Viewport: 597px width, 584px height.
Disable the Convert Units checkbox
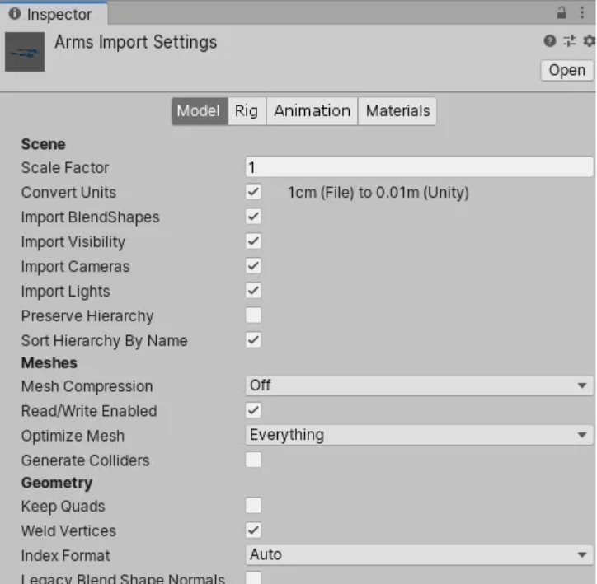coord(254,192)
